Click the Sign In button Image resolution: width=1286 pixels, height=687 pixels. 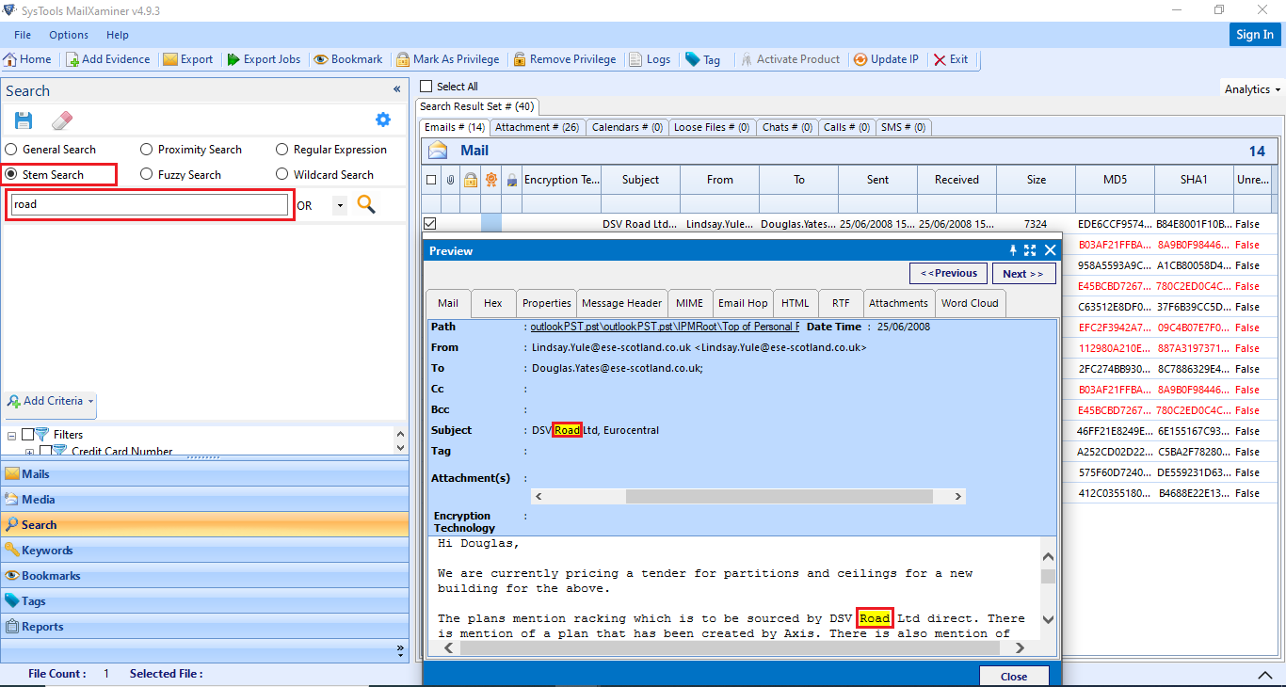[1254, 34]
